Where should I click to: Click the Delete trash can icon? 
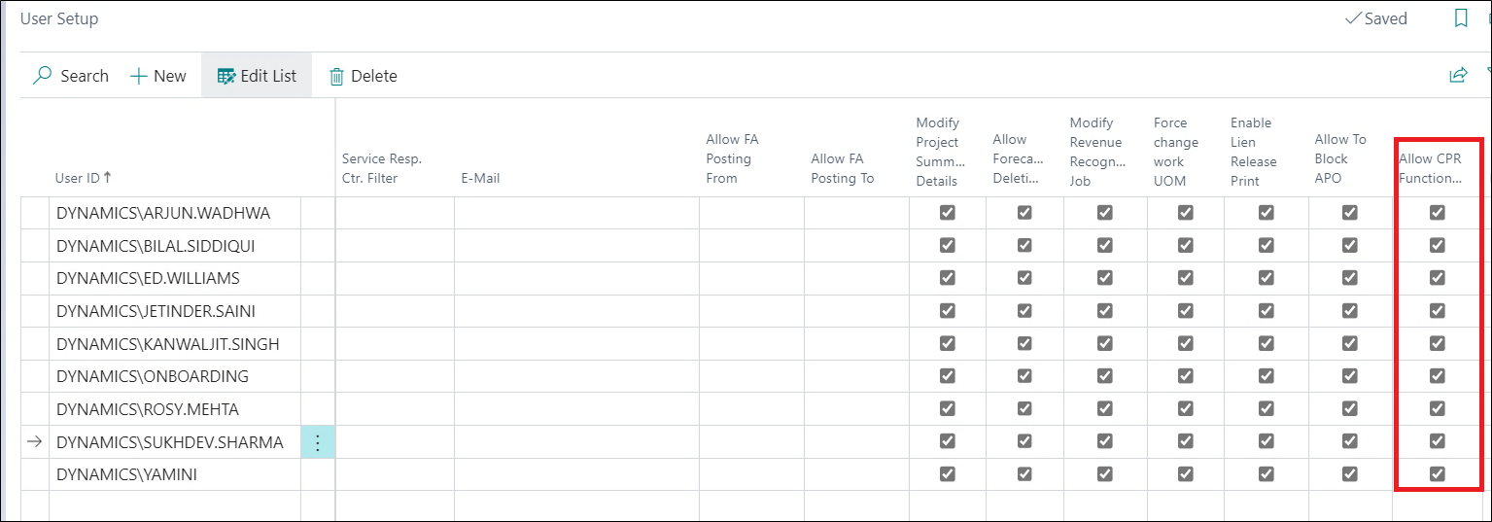pyautogui.click(x=337, y=76)
